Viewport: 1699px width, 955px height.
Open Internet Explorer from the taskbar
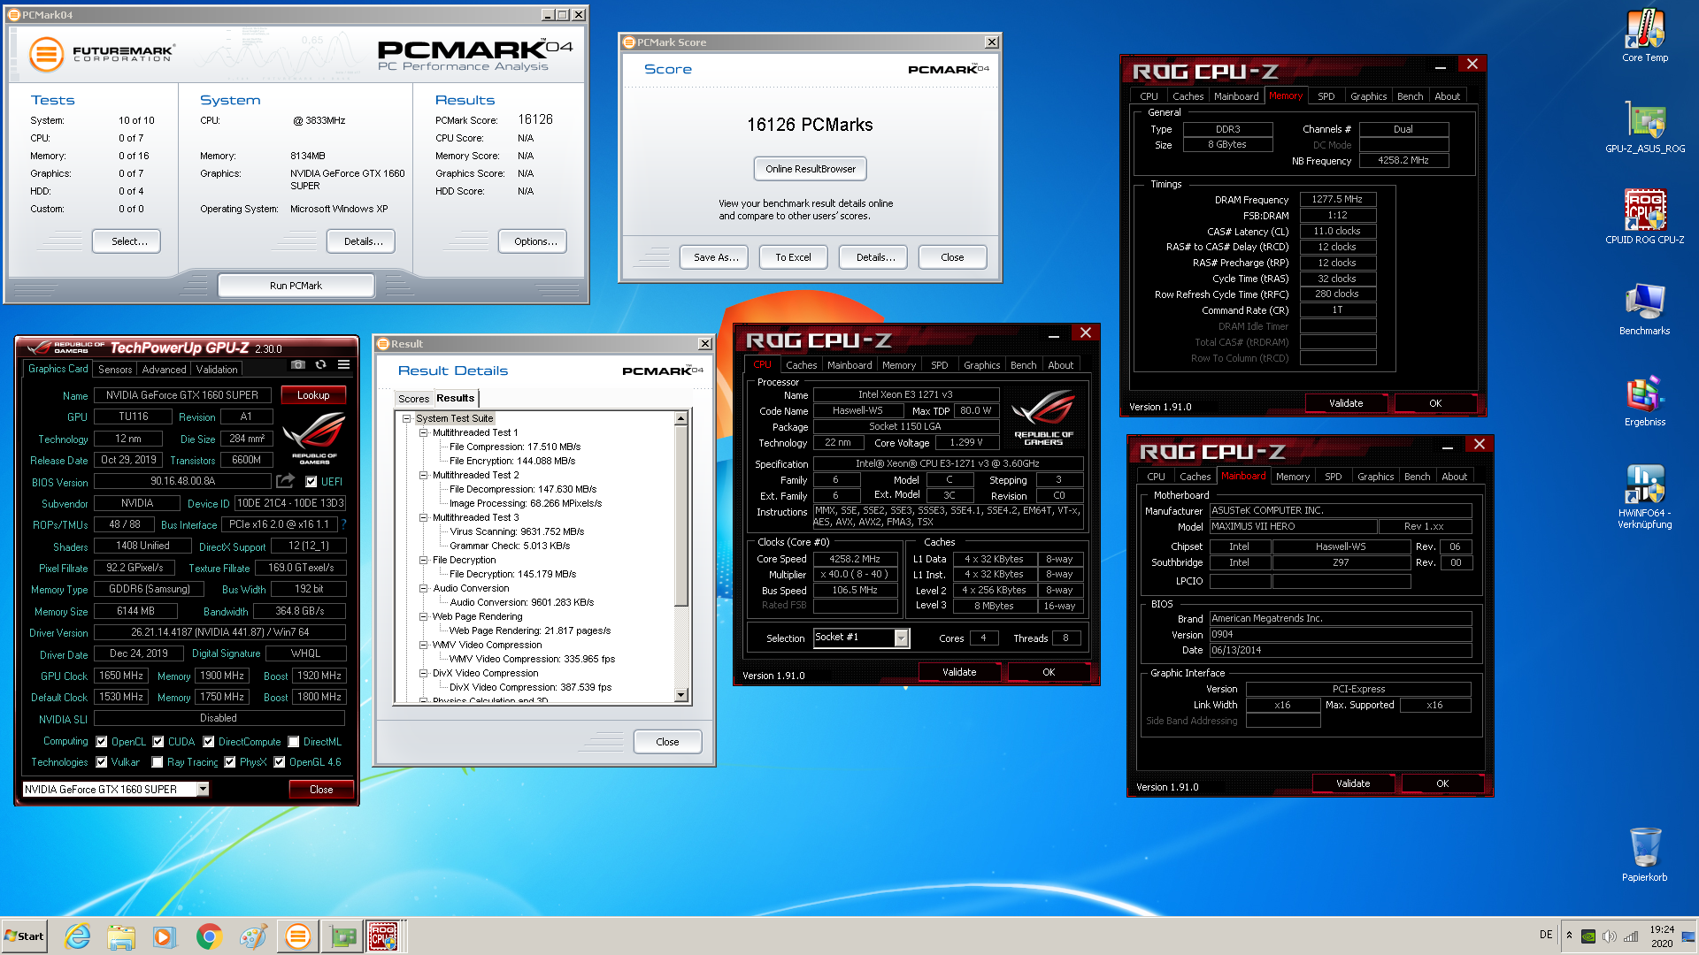(x=78, y=936)
